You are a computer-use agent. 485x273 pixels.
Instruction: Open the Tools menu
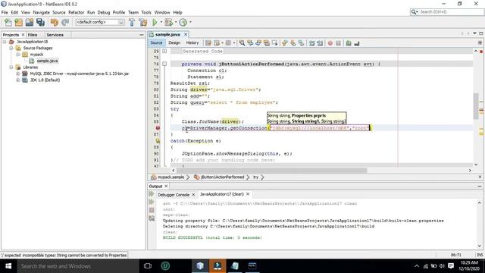[146, 12]
